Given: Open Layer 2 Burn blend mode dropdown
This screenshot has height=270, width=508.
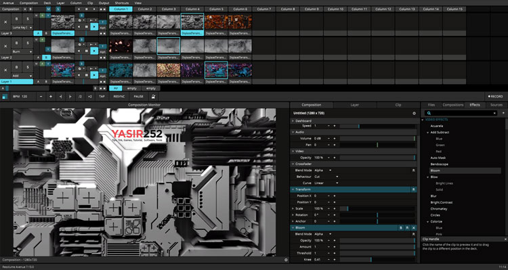Looking at the screenshot, I should (x=22, y=51).
